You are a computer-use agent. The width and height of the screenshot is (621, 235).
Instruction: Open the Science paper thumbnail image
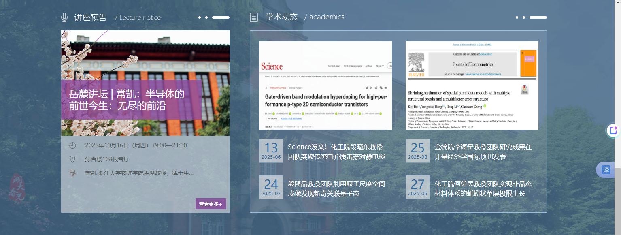(325, 85)
